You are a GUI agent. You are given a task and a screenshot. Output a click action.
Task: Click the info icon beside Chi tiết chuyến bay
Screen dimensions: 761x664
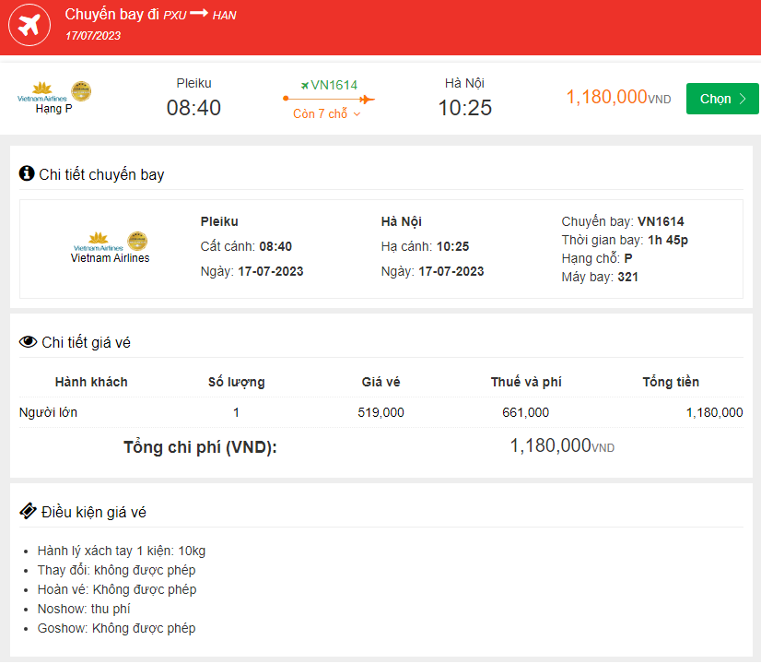[x=27, y=173]
